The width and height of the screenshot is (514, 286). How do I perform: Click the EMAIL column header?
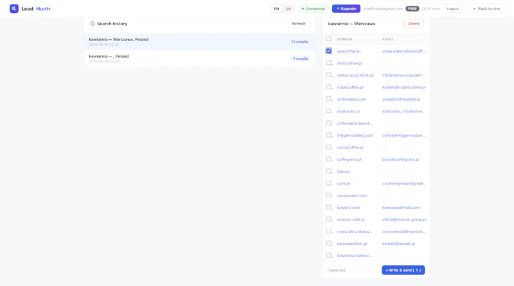387,39
